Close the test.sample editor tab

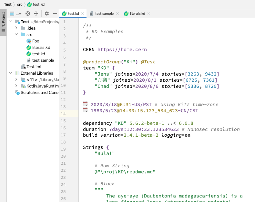click(117, 14)
